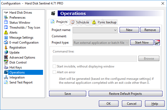Viewport: 167px width, 110px height.
Task: Click the Hot Keys keyboard icon
Action: (6, 67)
